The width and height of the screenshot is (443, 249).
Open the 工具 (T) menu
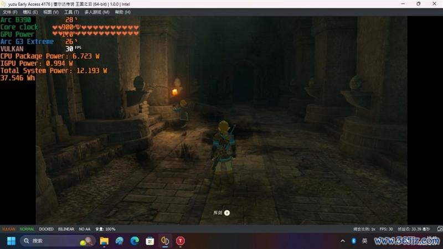pos(71,12)
